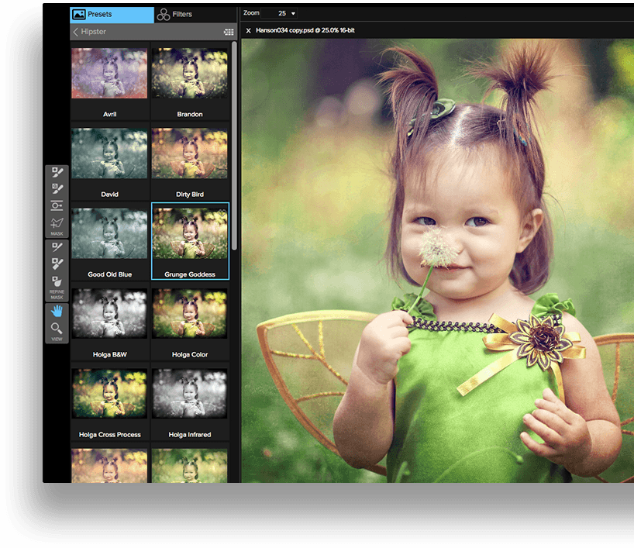The width and height of the screenshot is (634, 548).
Task: Select the refine mask chisel tool
Action: [57, 264]
